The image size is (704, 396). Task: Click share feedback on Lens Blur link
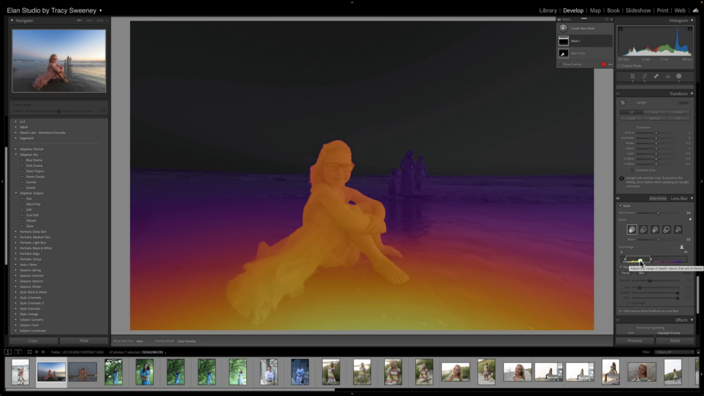[651, 311]
